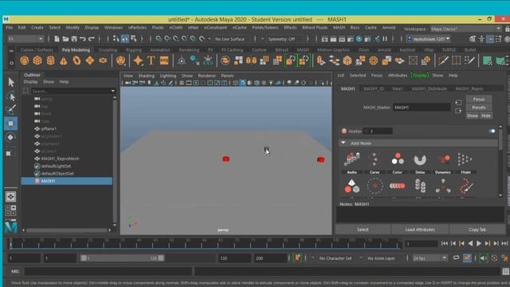
Task: Select MASH1_ReproMesh in the Outliner
Action: [60, 159]
